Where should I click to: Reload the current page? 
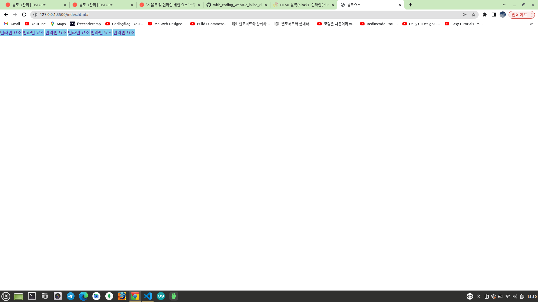(x=24, y=15)
